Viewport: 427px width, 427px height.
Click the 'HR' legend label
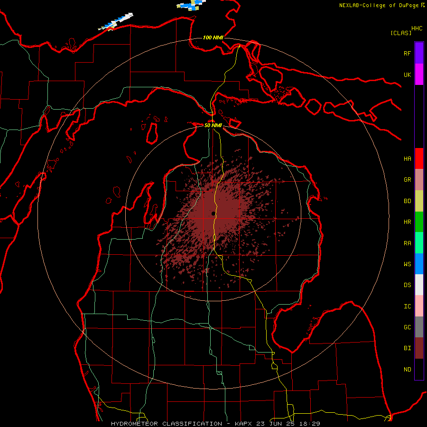(407, 222)
